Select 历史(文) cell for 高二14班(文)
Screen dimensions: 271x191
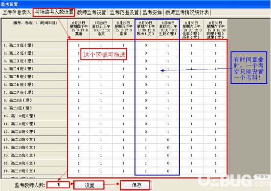point(191,148)
